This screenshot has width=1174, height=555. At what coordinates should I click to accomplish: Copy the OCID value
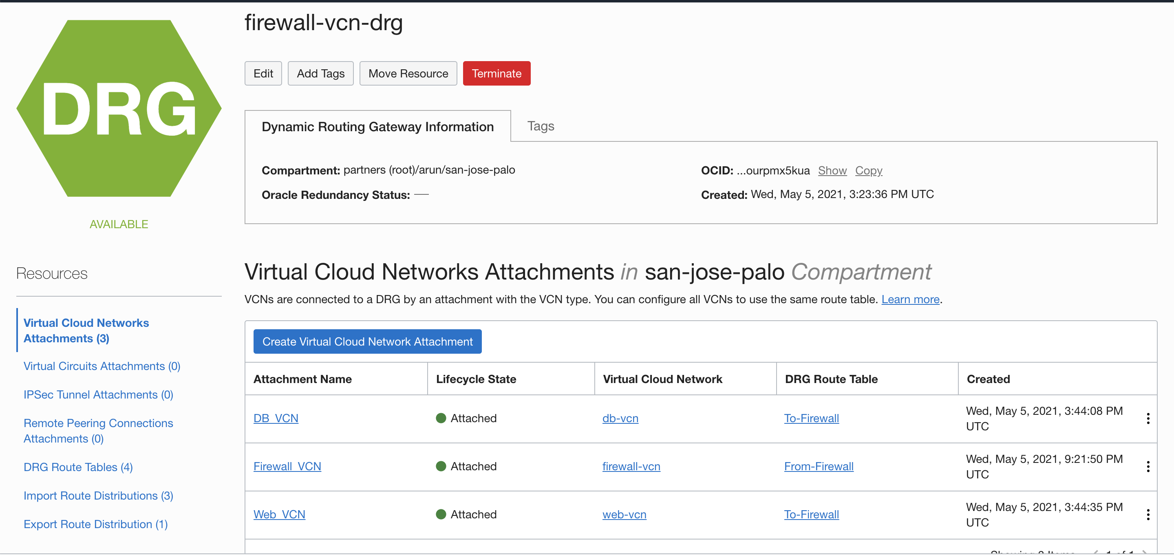point(868,170)
